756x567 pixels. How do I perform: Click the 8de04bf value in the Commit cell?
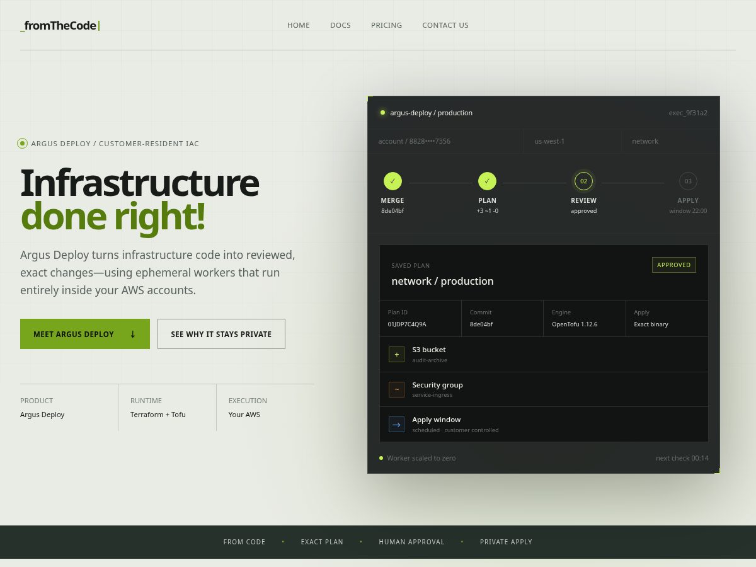tap(481, 324)
